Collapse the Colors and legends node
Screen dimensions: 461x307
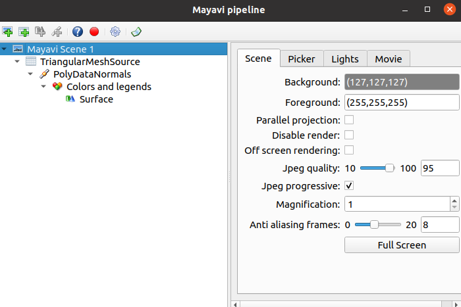click(x=43, y=87)
